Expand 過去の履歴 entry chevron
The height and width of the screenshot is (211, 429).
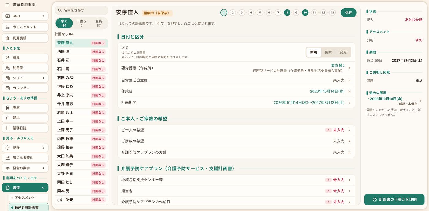[x=420, y=101]
